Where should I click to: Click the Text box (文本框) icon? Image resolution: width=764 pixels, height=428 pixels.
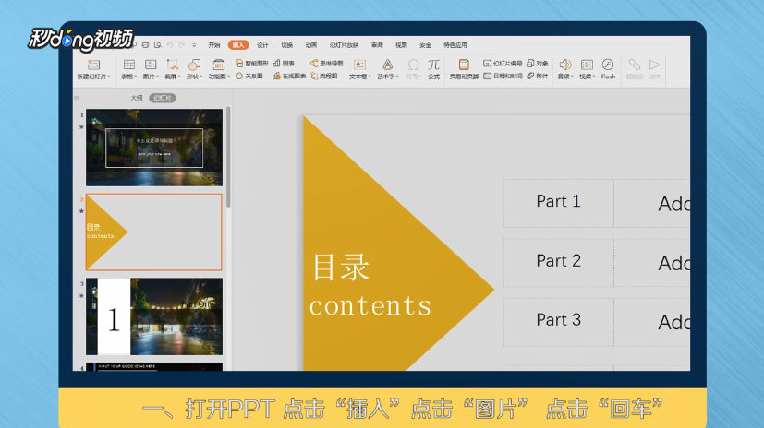click(359, 65)
